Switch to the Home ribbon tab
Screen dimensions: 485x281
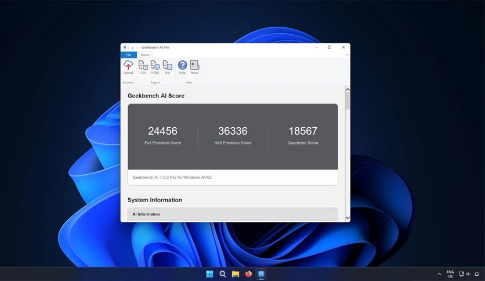[x=145, y=55]
